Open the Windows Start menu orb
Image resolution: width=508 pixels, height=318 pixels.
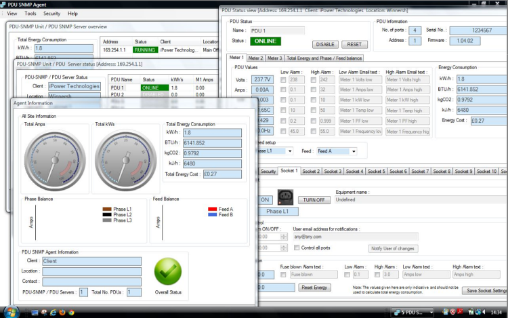(11, 312)
